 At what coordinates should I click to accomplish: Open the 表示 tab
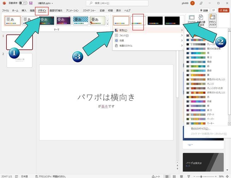119,10
